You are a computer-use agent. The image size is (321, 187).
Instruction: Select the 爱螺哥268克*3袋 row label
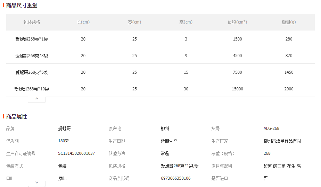[x=32, y=56]
